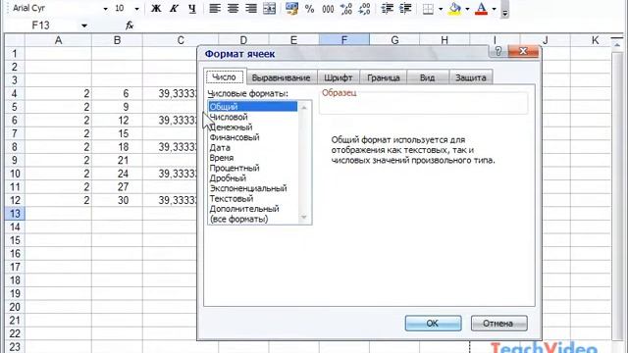Toggle bold formatting (Ж) in toolbar
The image size is (628, 353).
pyautogui.click(x=156, y=9)
